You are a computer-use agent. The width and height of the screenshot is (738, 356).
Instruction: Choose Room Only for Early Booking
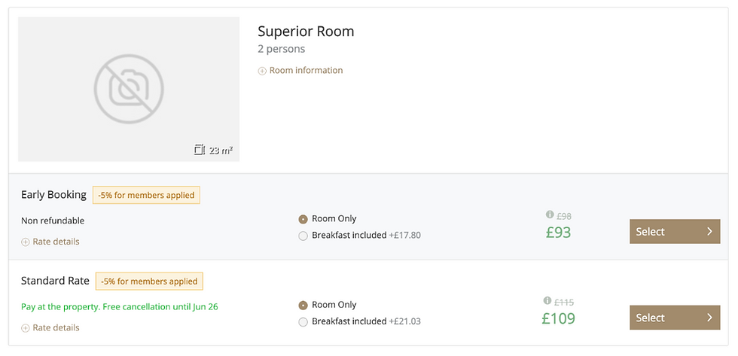point(303,219)
